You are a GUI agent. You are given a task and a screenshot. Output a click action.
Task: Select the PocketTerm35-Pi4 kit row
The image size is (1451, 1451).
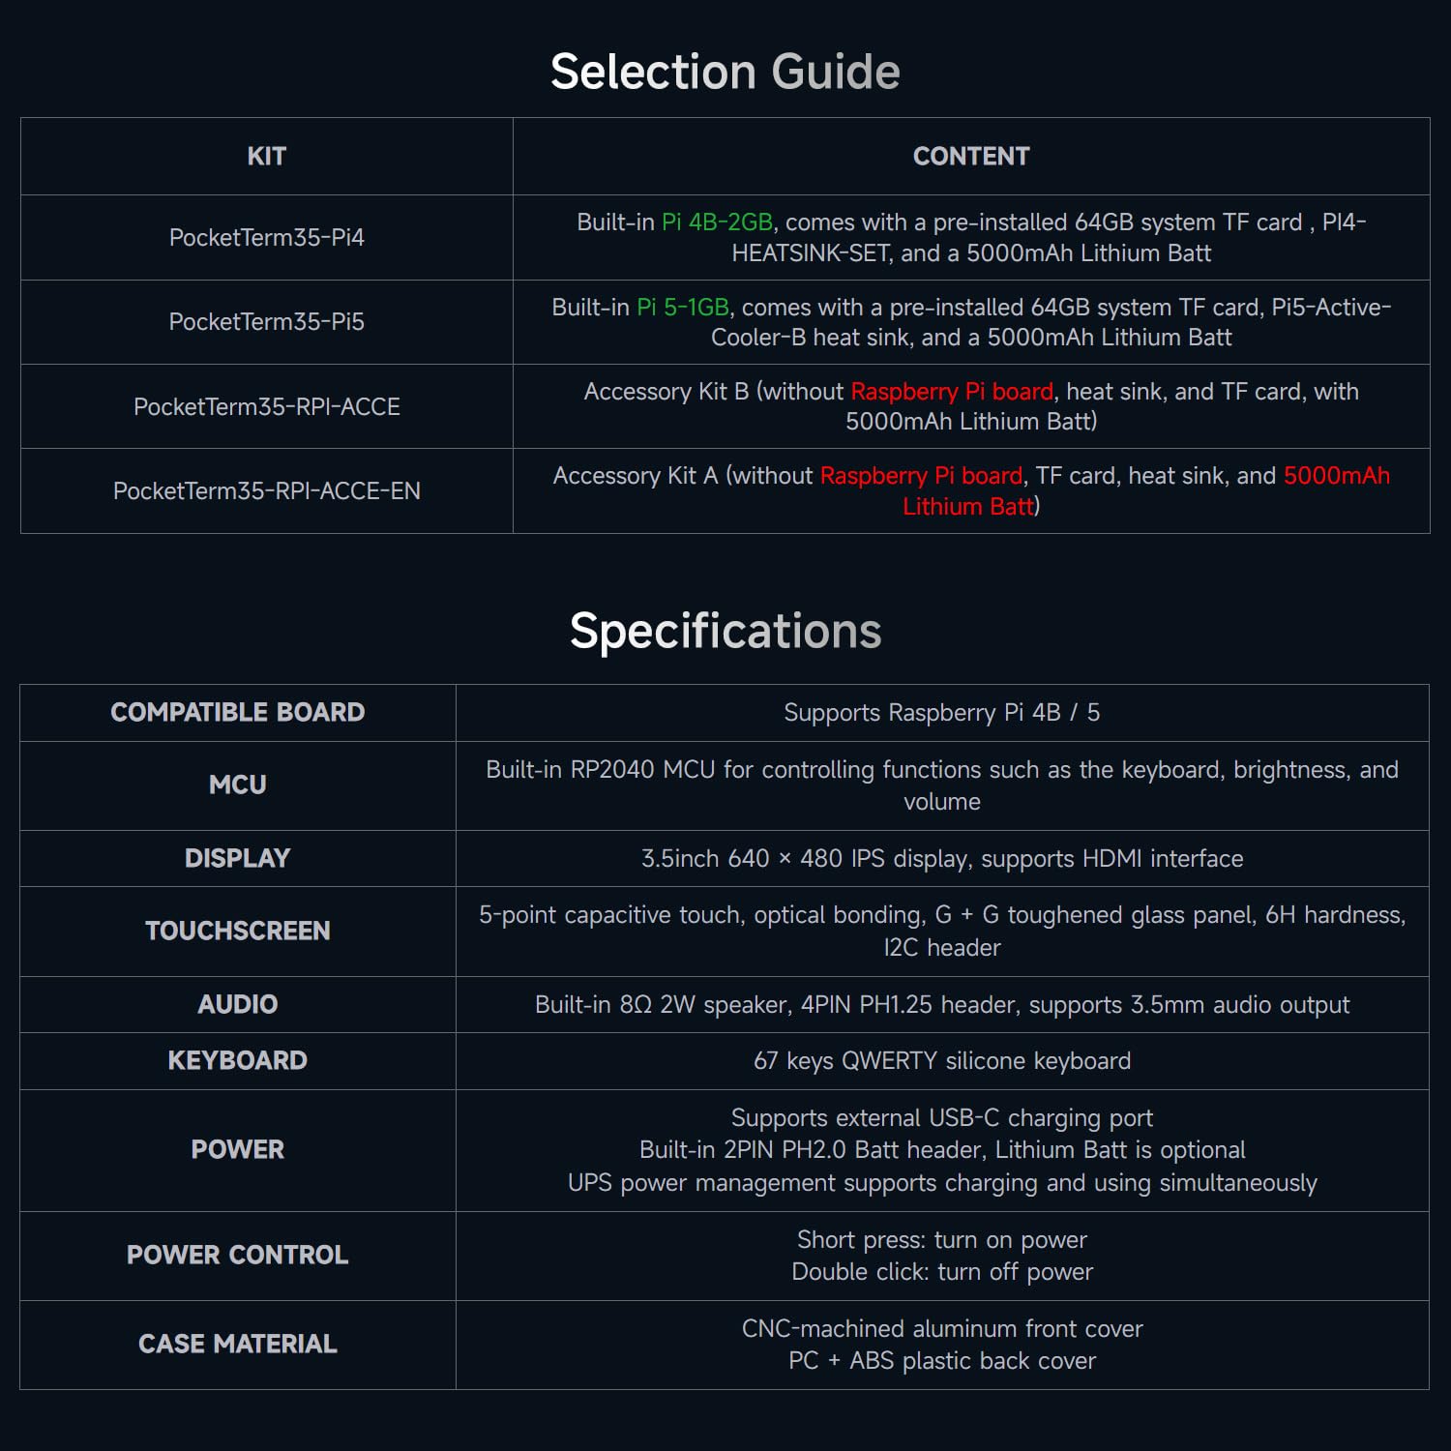pos(725,238)
